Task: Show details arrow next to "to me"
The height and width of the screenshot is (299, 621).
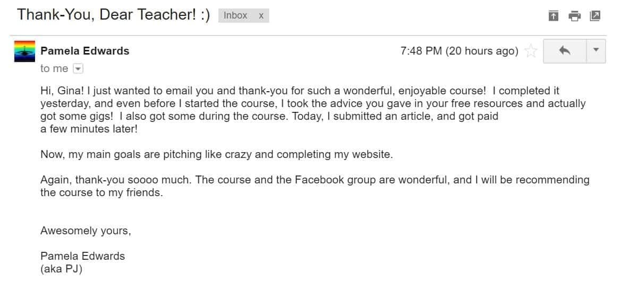Action: [x=78, y=68]
